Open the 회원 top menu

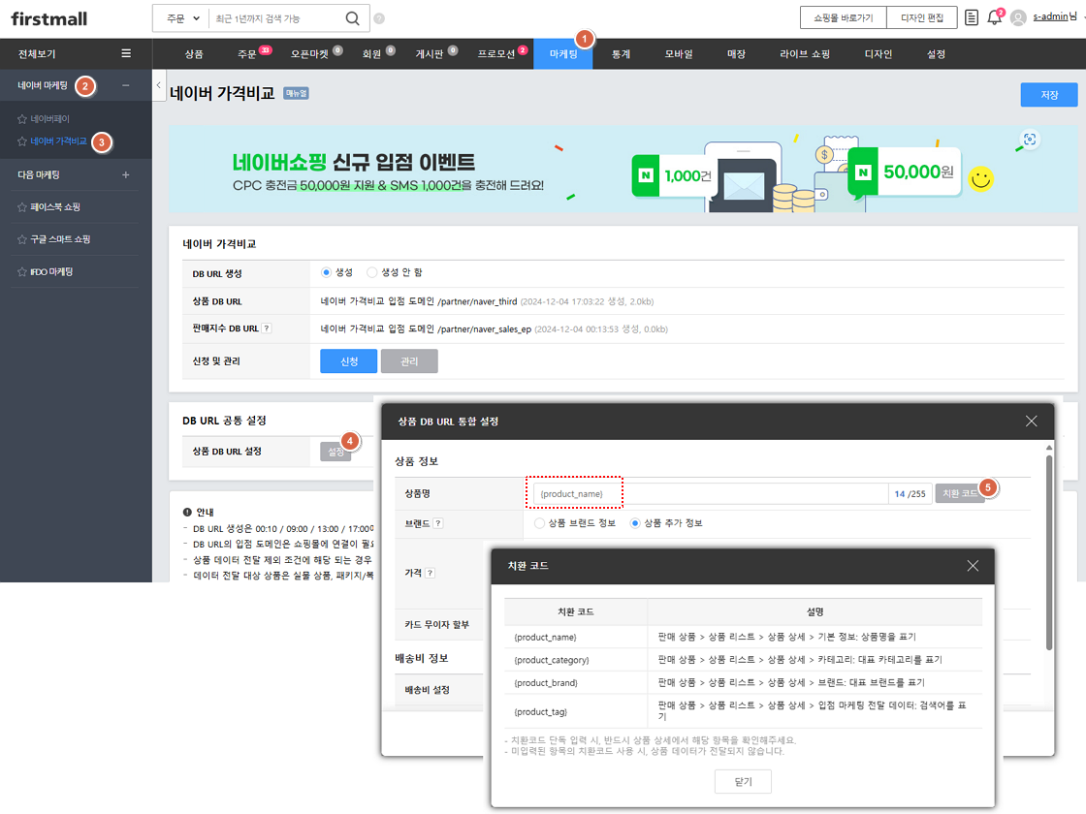(372, 54)
